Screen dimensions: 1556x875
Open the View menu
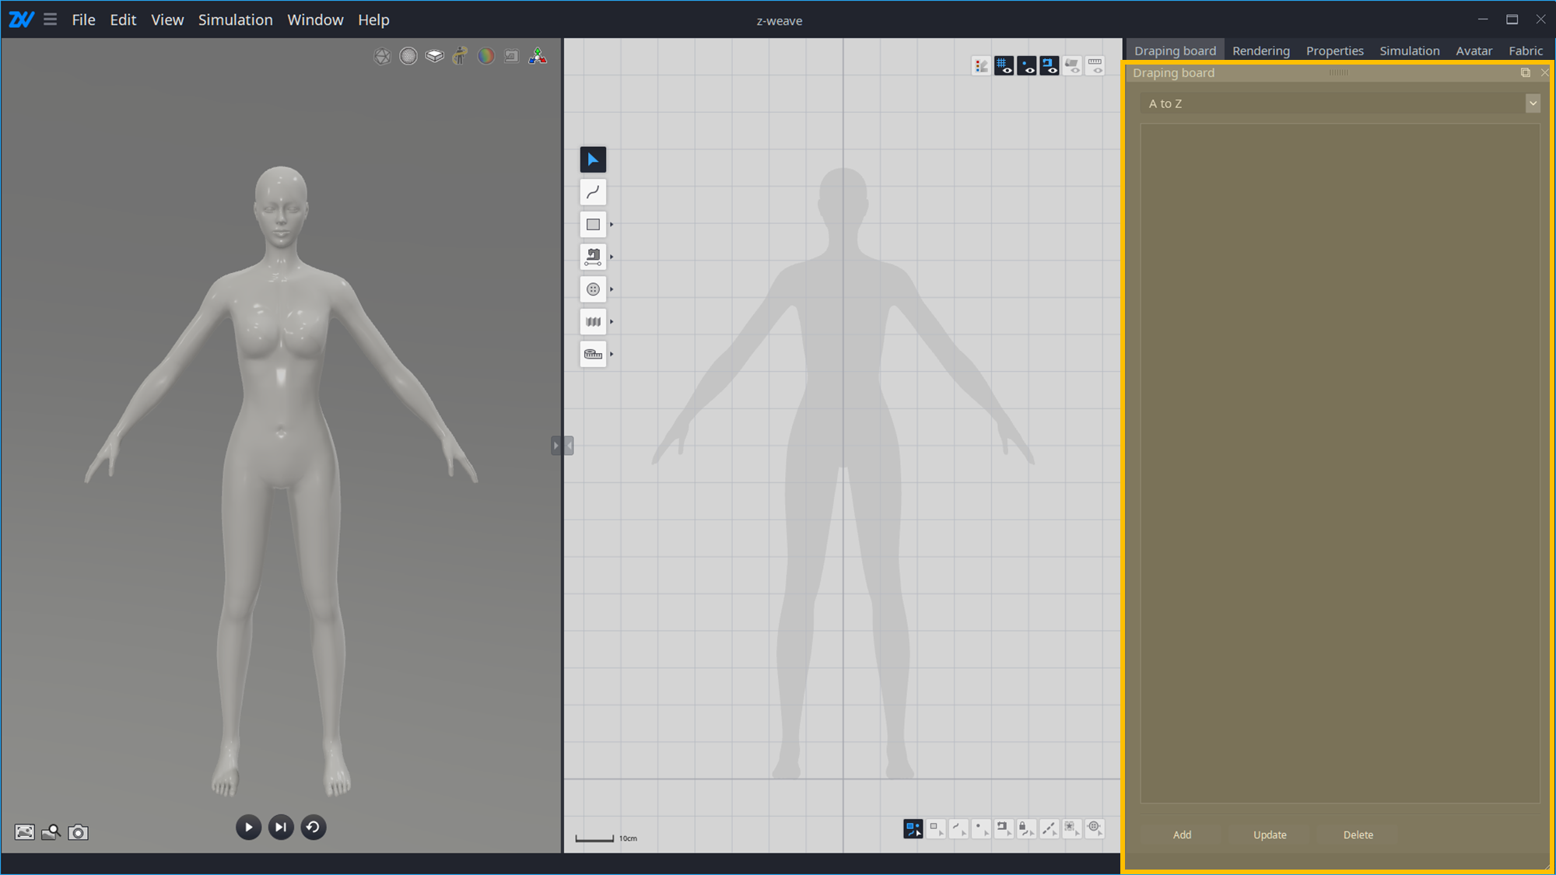[167, 19]
